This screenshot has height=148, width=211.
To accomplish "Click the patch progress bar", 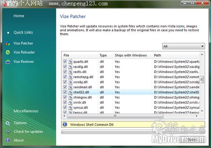I will point(133,132).
